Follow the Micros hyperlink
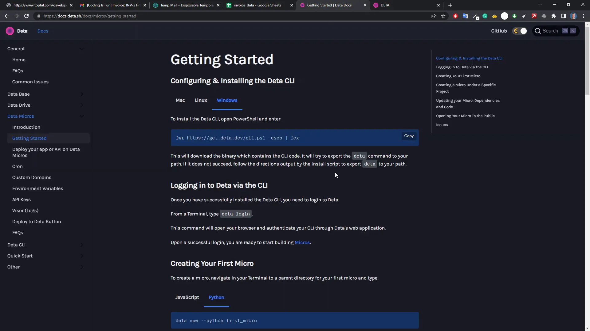Screen dimensions: 590x331 tap(302, 242)
